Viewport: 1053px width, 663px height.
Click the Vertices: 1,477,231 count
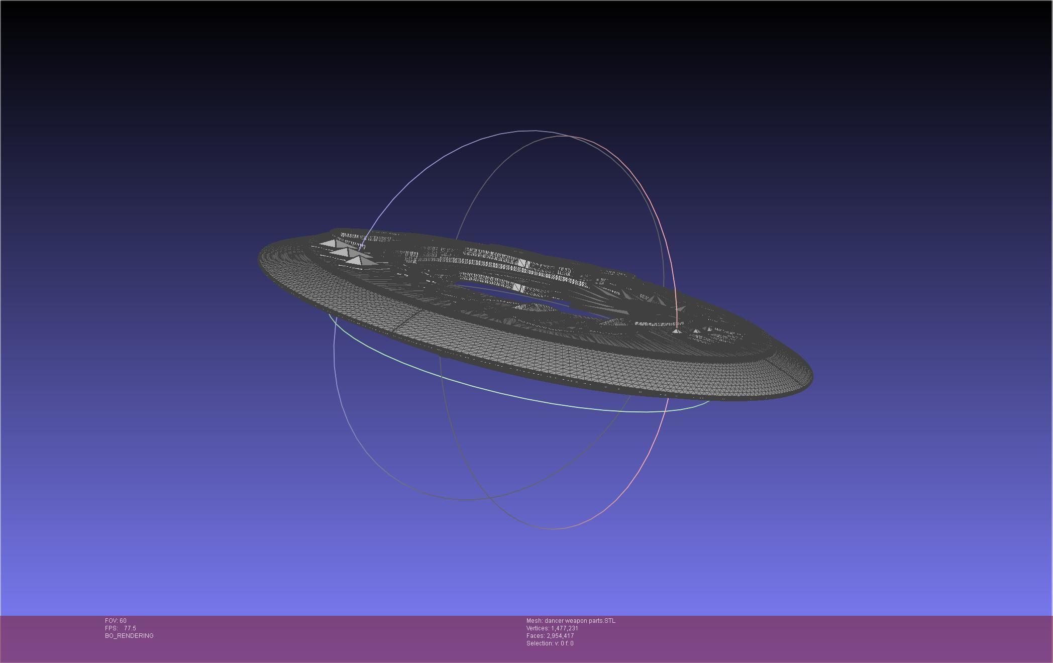(552, 628)
